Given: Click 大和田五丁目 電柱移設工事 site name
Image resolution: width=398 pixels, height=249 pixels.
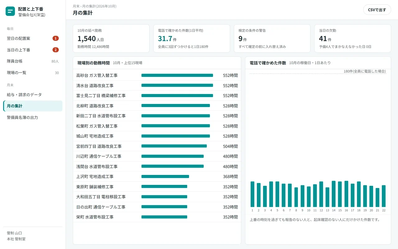Looking at the screenshot, I should [x=101, y=197].
